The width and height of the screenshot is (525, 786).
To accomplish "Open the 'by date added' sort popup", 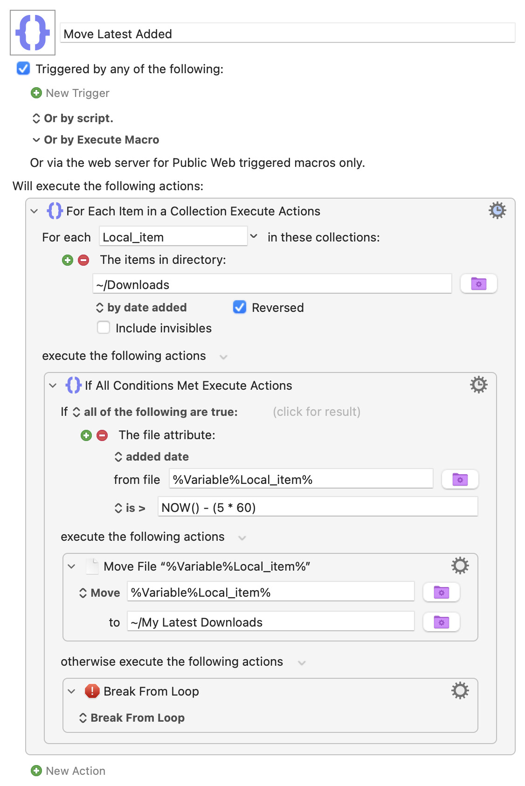I will 141,308.
